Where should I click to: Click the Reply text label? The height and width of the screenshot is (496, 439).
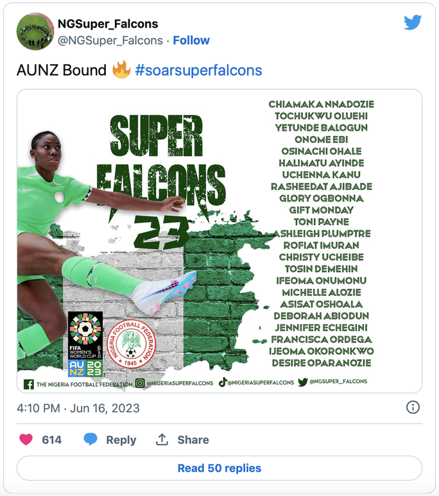click(121, 440)
